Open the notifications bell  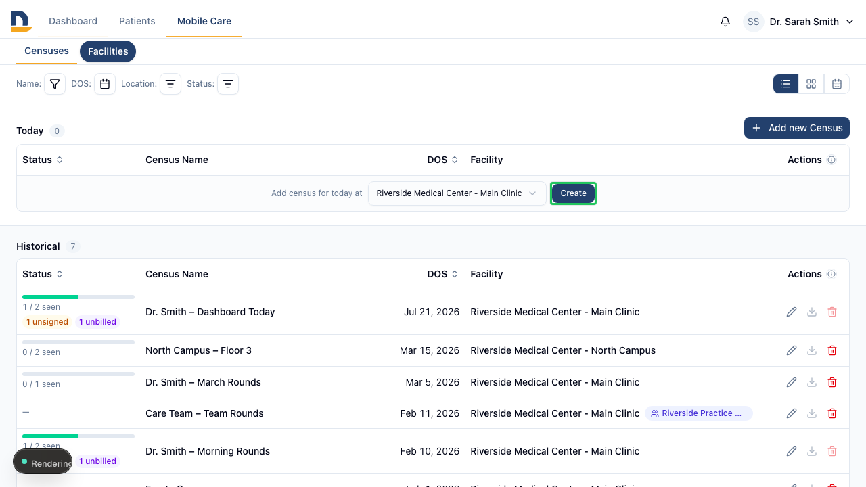coord(725,22)
